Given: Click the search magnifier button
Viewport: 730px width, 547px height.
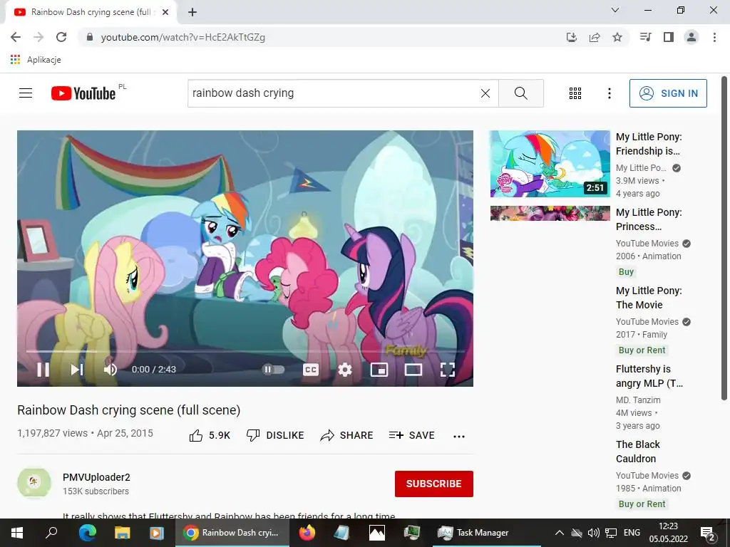Looking at the screenshot, I should coord(521,93).
